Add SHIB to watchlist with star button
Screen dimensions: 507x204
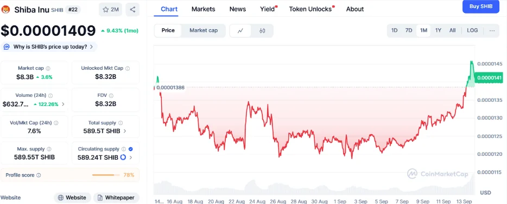111,10
